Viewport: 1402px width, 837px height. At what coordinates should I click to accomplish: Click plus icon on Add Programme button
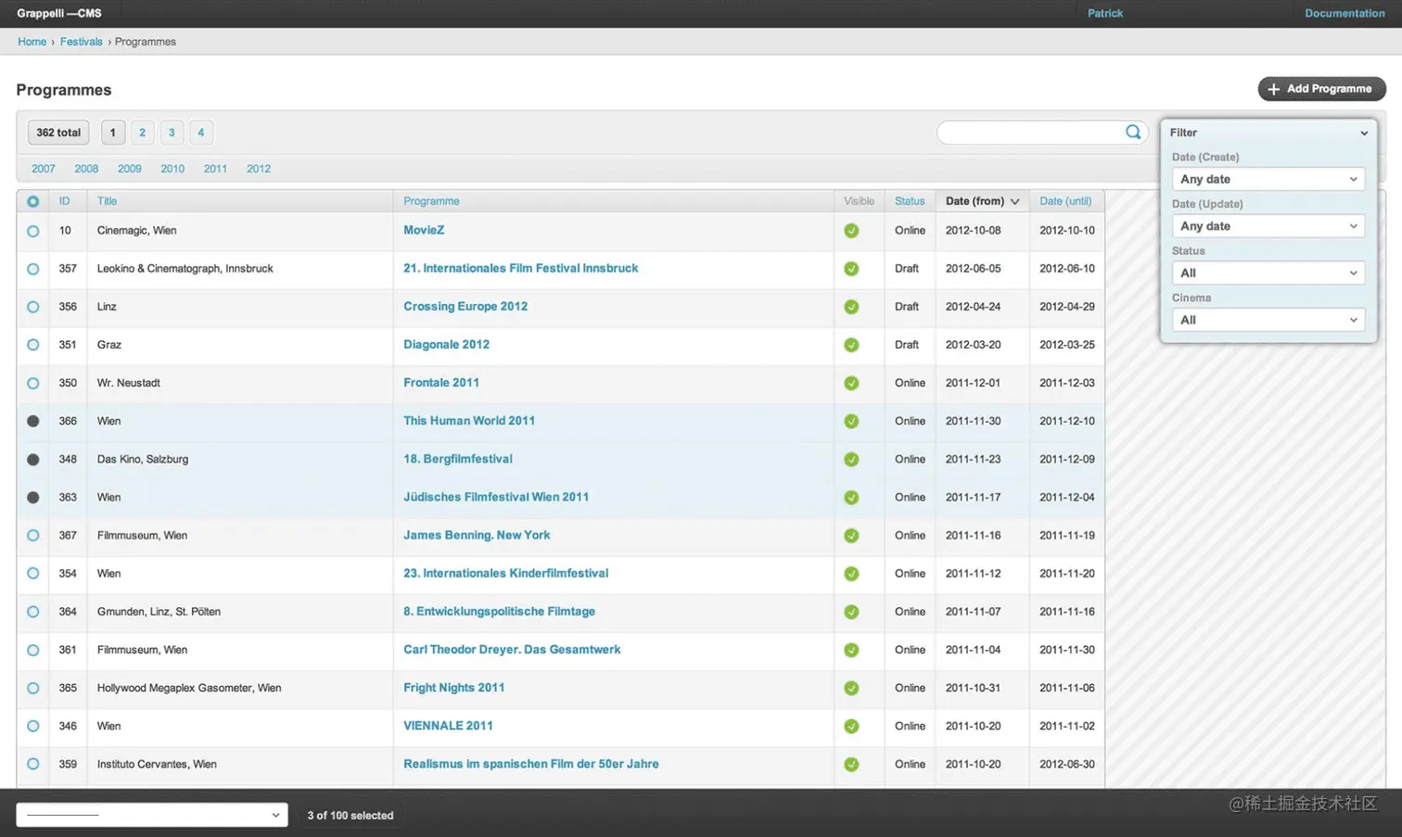[x=1273, y=89]
